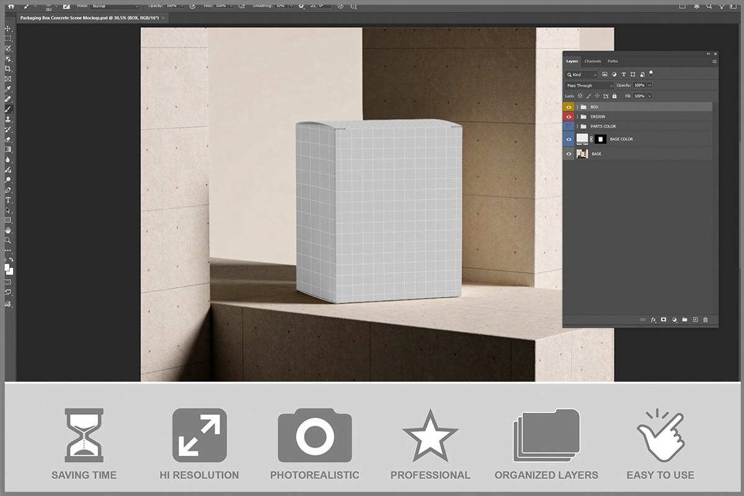Image resolution: width=744 pixels, height=496 pixels.
Task: Hide the DESIGN group
Action: [x=569, y=117]
